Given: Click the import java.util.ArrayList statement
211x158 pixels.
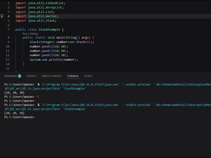Looking at the screenshot, I should [40, 7].
